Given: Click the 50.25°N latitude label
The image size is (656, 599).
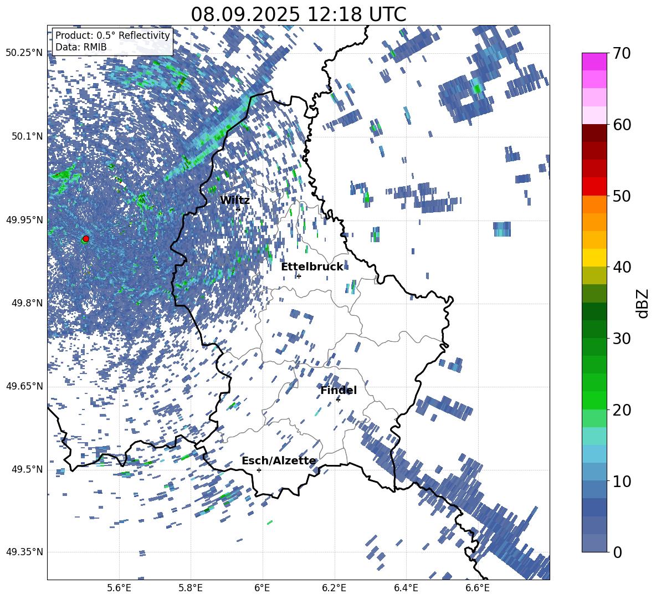Looking at the screenshot, I should [x=25, y=53].
